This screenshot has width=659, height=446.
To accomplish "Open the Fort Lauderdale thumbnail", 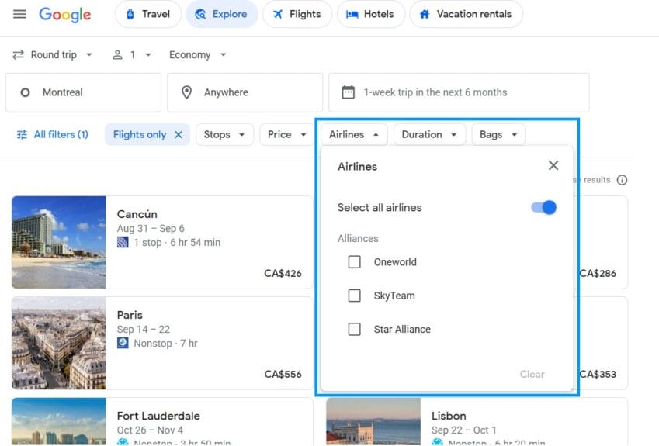I will pos(59,421).
